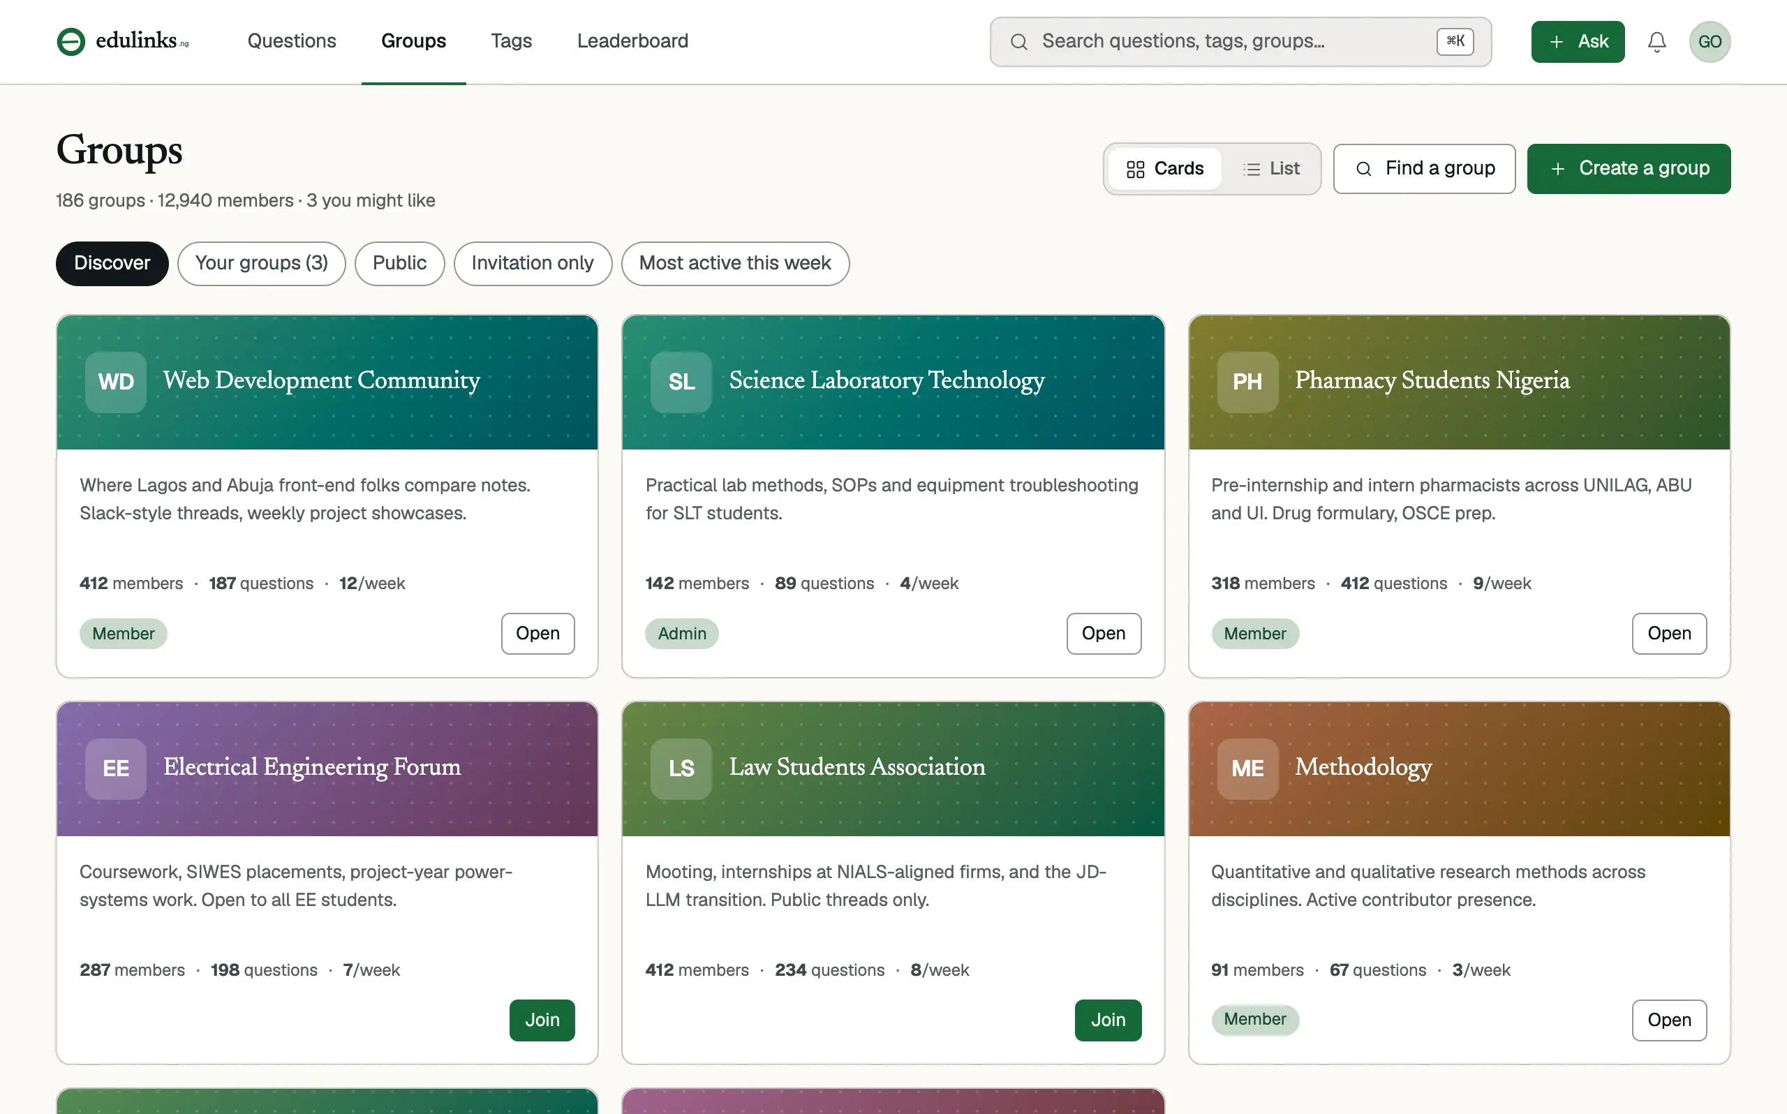Click Methodology card title

point(1363,768)
